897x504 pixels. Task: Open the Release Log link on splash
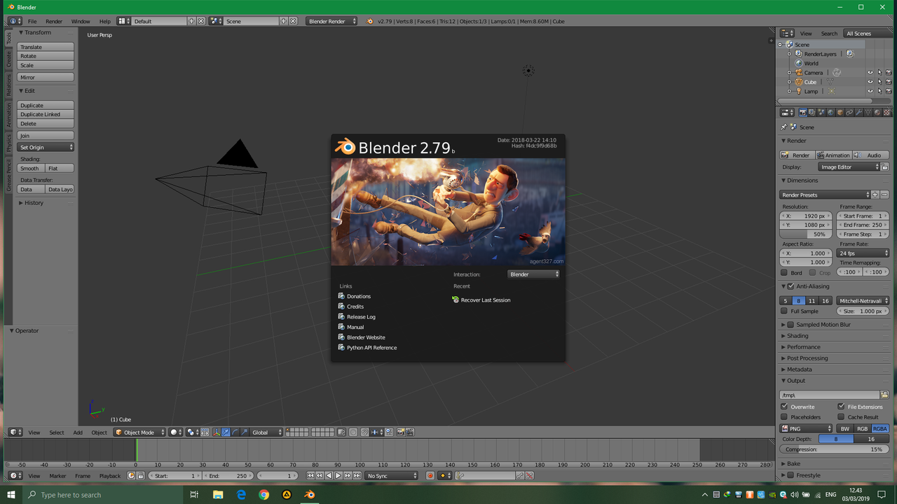point(361,317)
